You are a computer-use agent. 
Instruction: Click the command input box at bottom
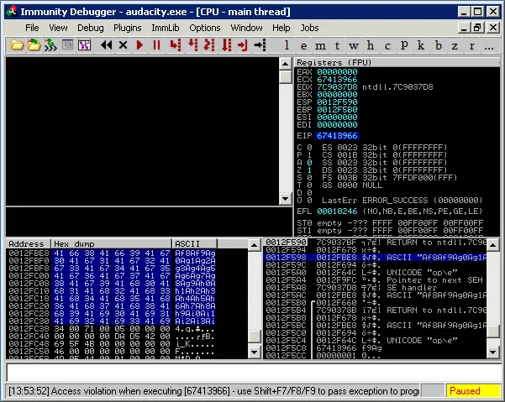point(252,371)
